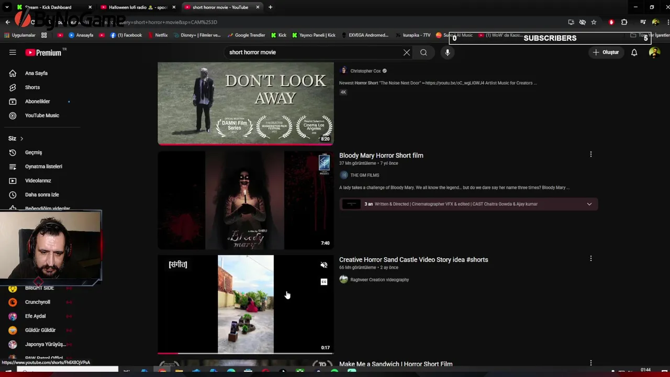Open Oynatma listeleri in sidebar
Viewport: 670px width, 377px height.
point(43,167)
